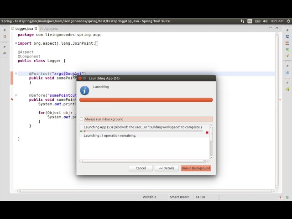Image resolution: width=292 pixels, height=219 pixels.
Task: Select the Logger.java editor tab
Action: tap(24, 28)
